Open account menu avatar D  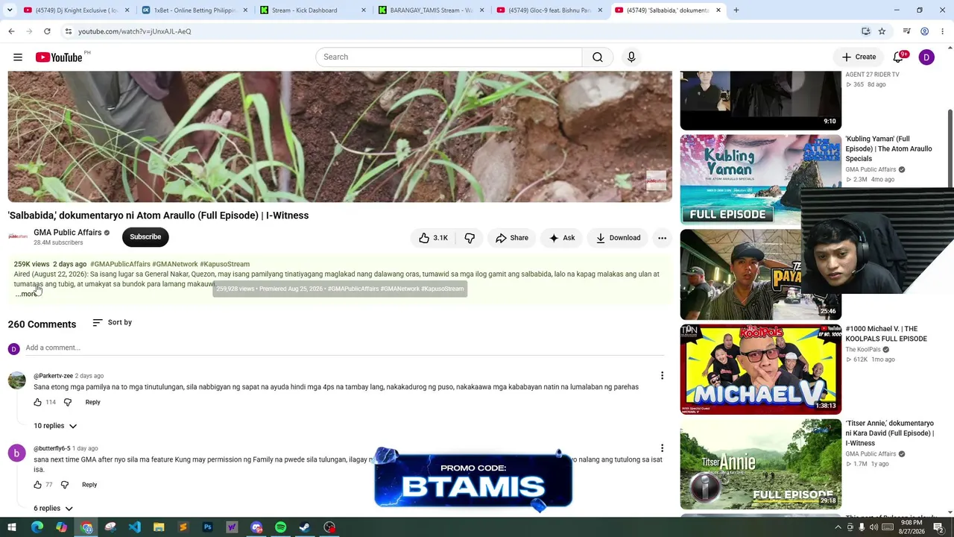pos(926,57)
